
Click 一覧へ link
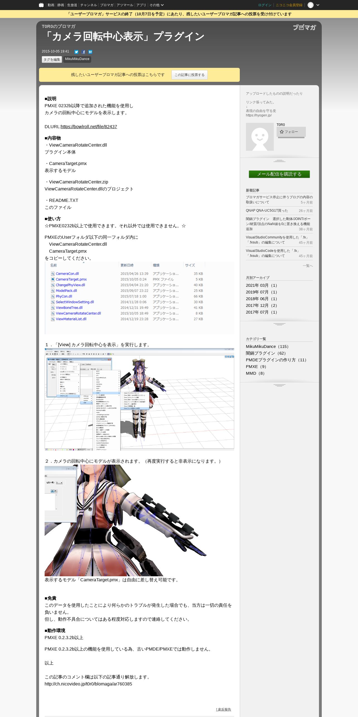pyautogui.click(x=308, y=266)
